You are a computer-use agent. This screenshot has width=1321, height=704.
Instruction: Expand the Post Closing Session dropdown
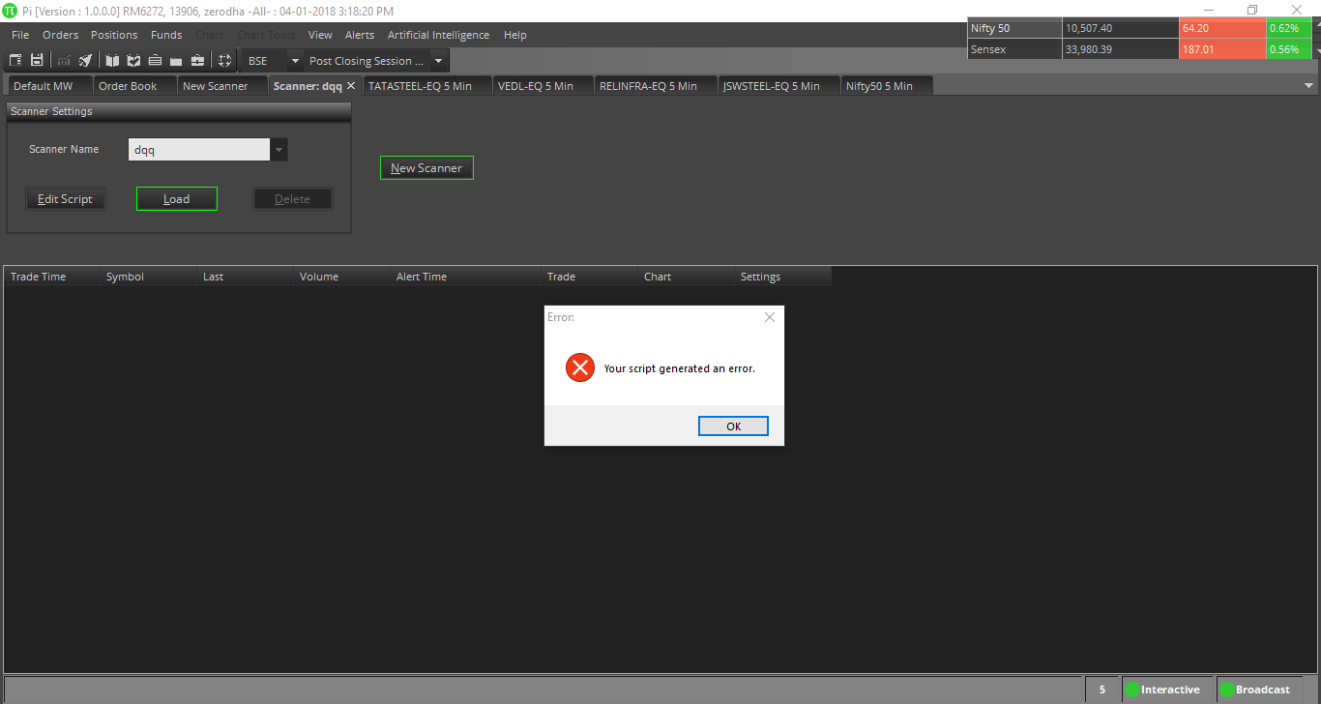coord(438,61)
